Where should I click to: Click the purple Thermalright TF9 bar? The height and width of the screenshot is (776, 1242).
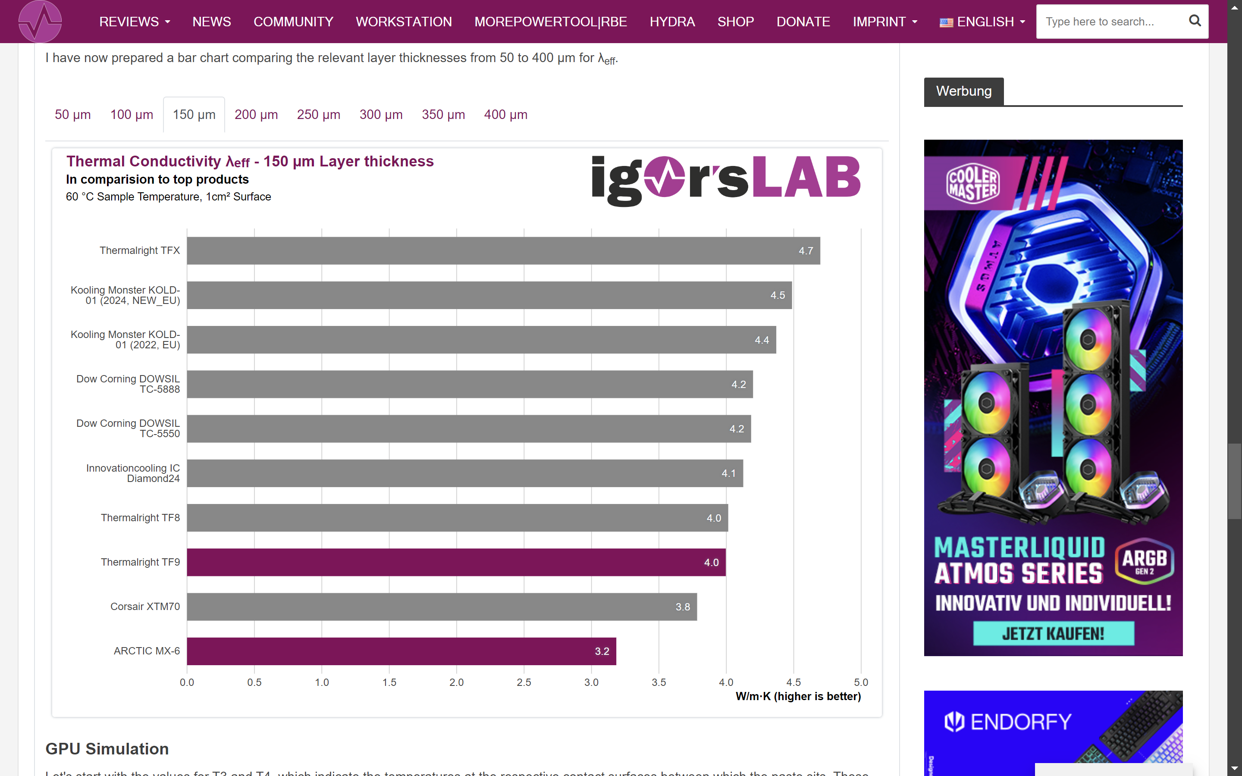(456, 563)
